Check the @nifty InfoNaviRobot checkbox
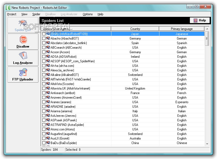Screen dimensions: 217x159 (44, 34)
